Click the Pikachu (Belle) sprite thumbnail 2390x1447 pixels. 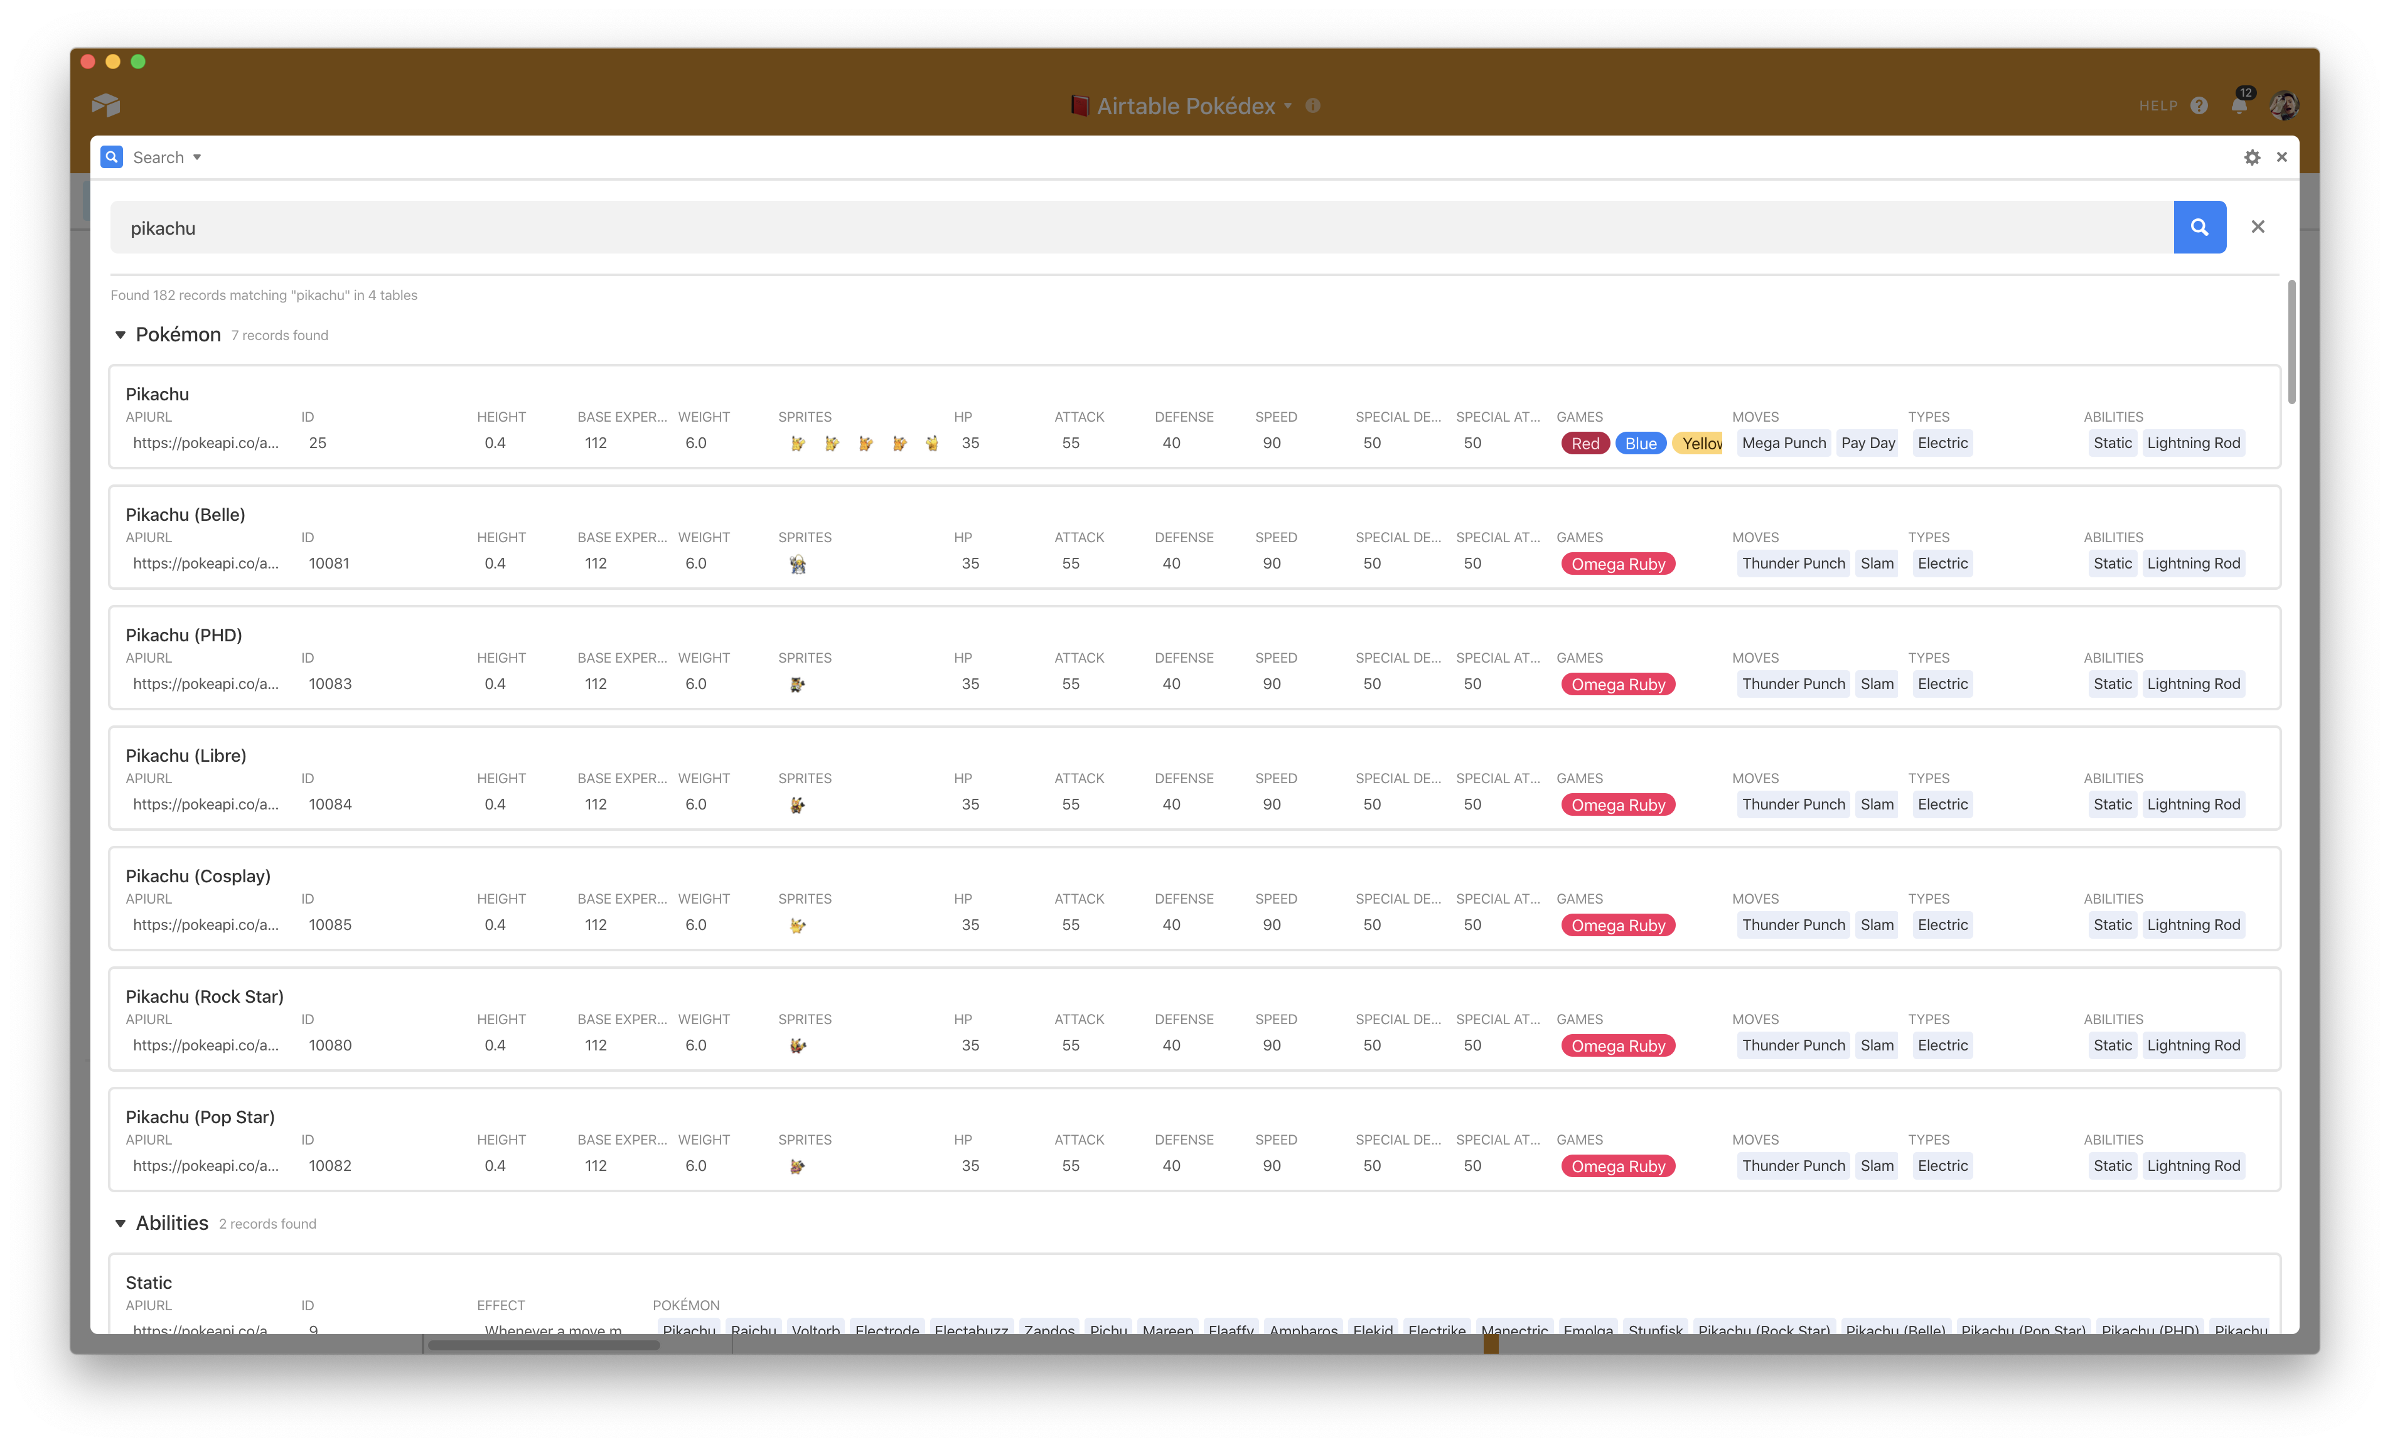tap(798, 562)
